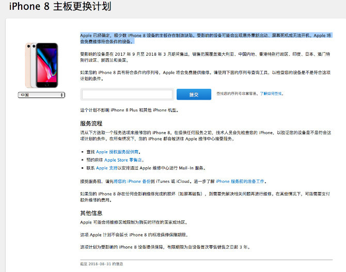Click the iPhone 8 product image
346x272 pixels.
pos(41,66)
